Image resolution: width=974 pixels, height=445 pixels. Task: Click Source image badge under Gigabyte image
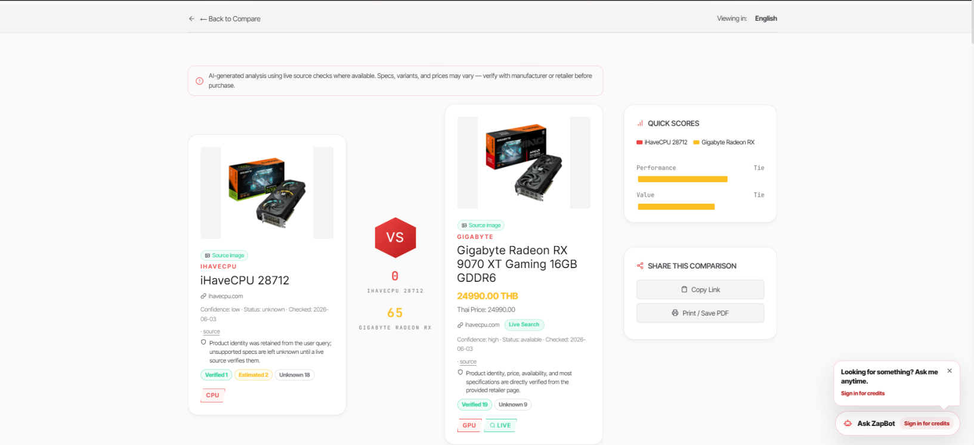click(481, 225)
